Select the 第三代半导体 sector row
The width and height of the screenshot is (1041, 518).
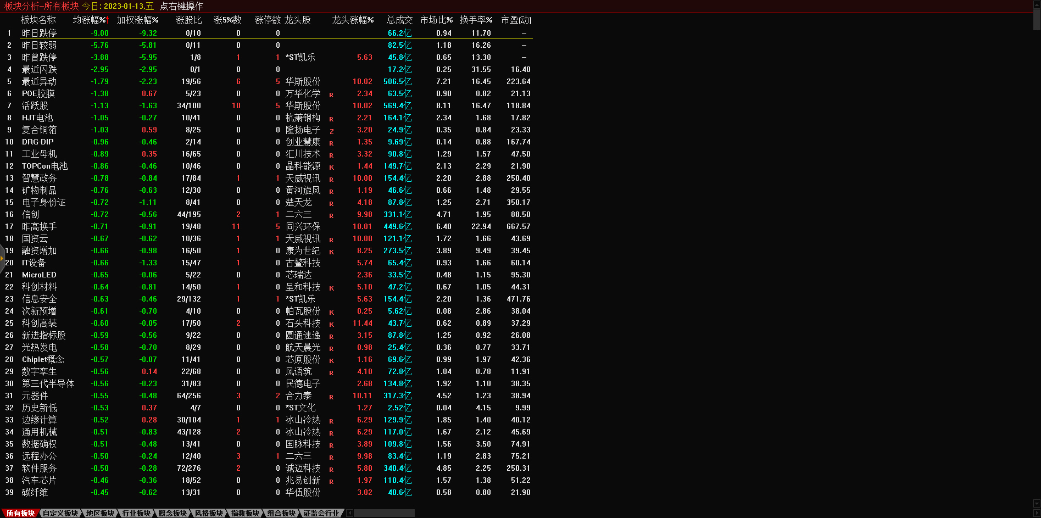(48, 383)
